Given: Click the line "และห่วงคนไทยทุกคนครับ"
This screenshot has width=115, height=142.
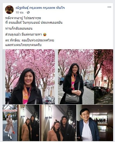Looking at the screenshot, I should click(x=23, y=45).
